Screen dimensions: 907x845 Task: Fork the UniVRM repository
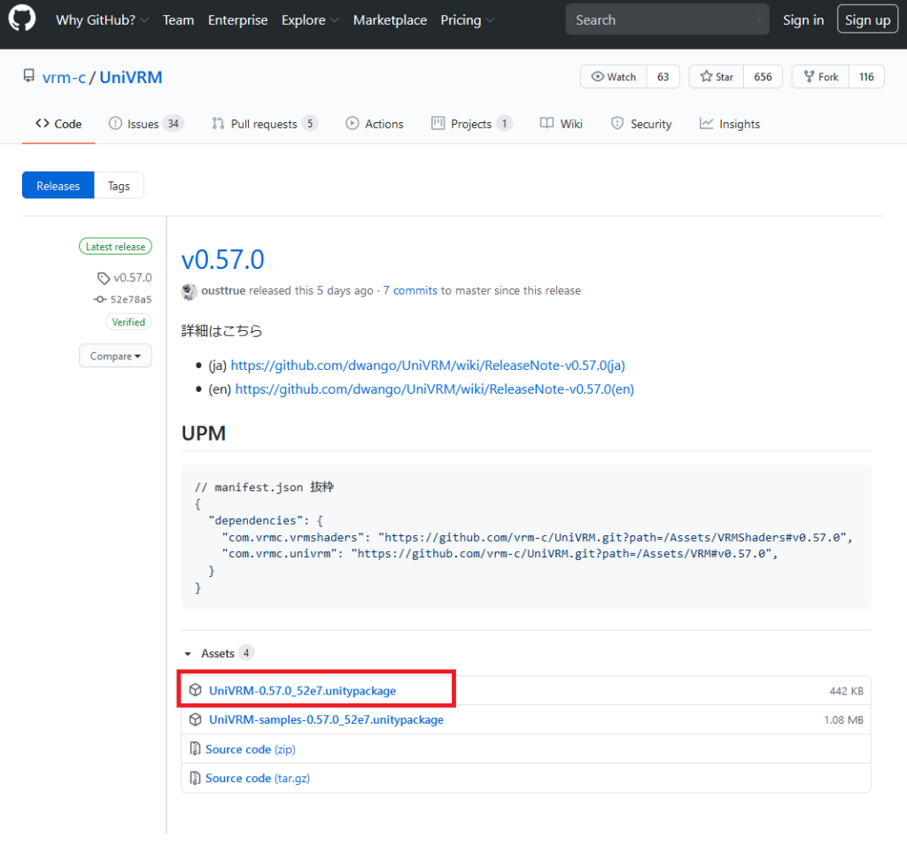pyautogui.click(x=820, y=77)
